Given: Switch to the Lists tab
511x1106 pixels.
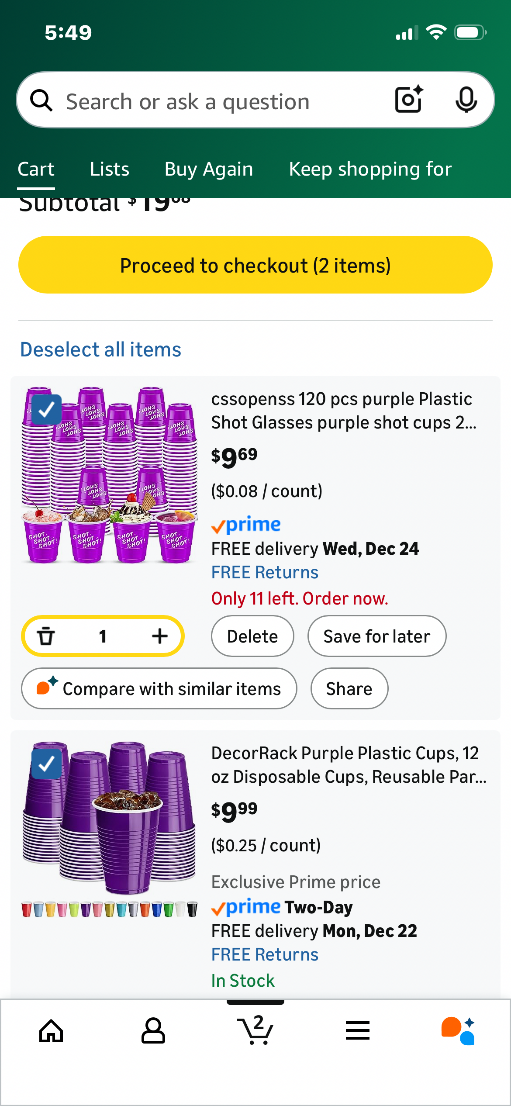Looking at the screenshot, I should 110,169.
